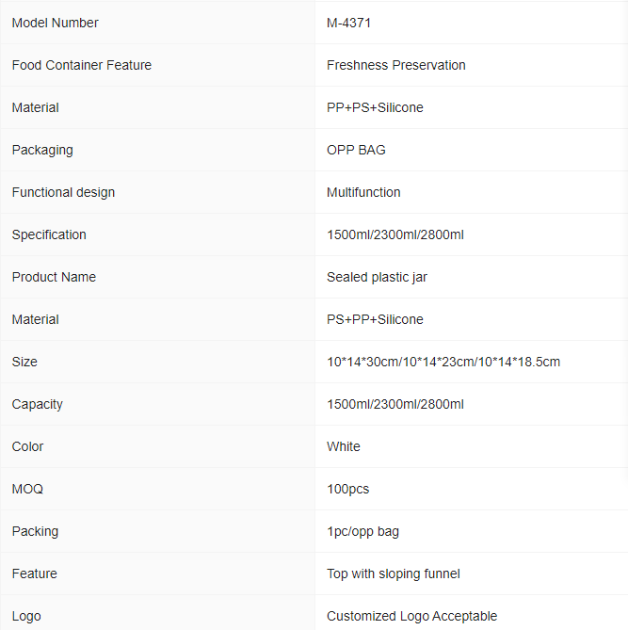Select the Product Name label
Image resolution: width=628 pixels, height=630 pixels.
point(54,277)
